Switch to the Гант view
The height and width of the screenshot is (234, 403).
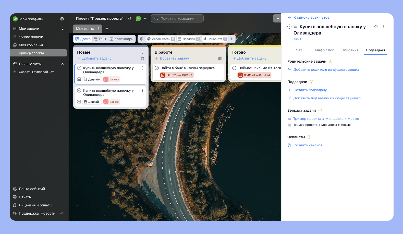tap(100, 39)
